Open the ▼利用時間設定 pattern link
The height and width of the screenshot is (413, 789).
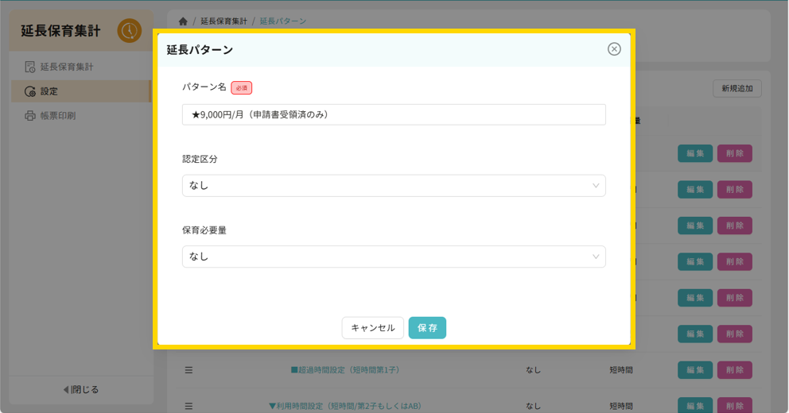coord(344,406)
